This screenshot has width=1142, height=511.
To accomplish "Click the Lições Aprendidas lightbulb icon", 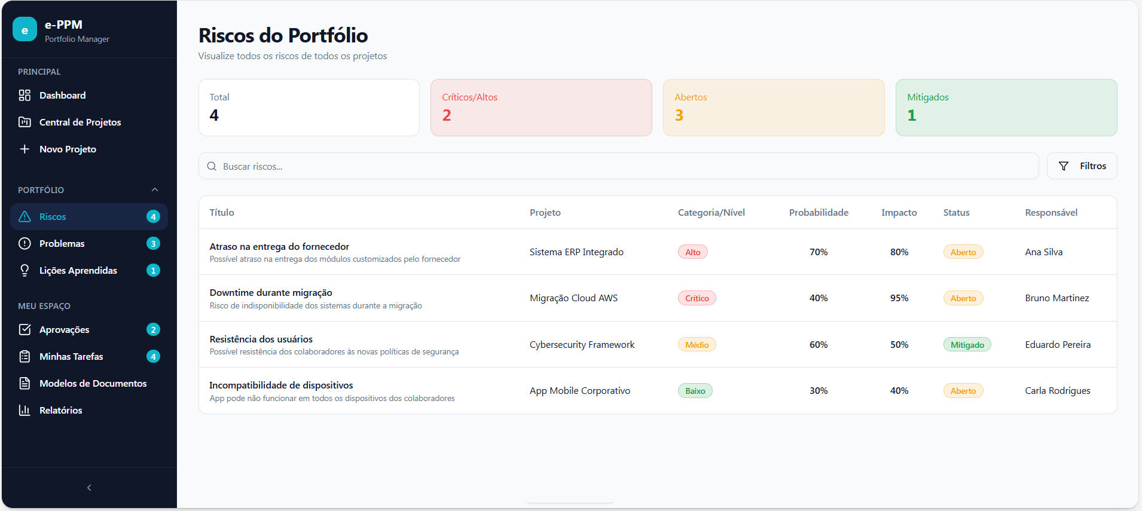I will 25,270.
